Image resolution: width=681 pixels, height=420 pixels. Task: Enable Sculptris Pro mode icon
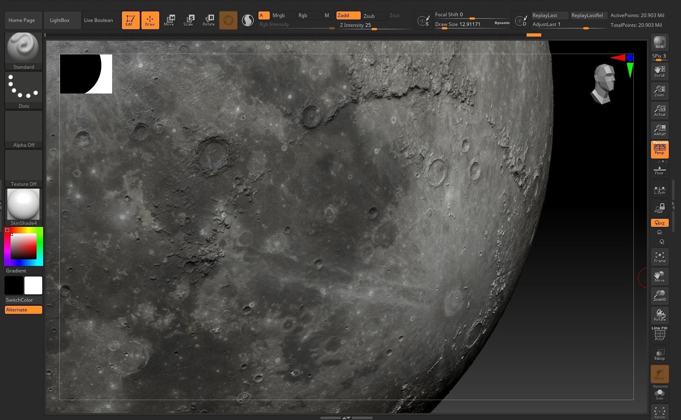[247, 20]
